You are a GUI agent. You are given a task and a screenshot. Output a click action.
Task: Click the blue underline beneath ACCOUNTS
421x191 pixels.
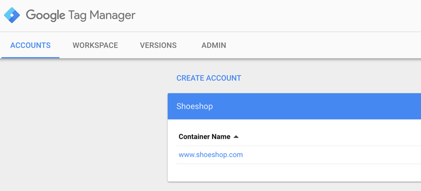pyautogui.click(x=31, y=57)
